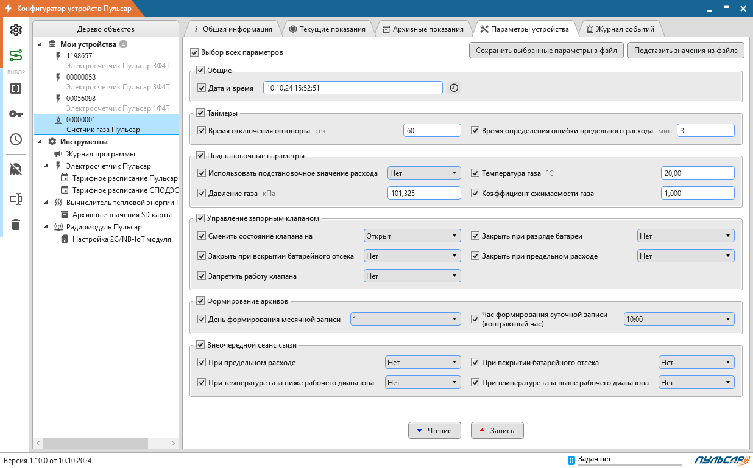The width and height of the screenshot is (753, 468).
Task: Click the tree scrollbar left arrow
Action: click(38, 443)
